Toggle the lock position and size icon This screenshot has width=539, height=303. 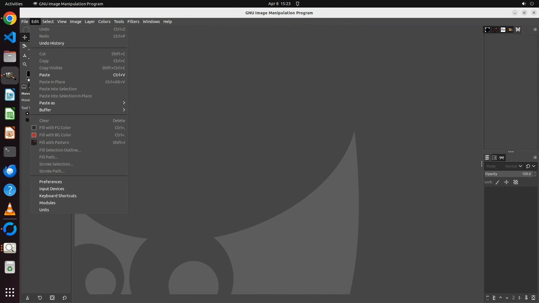click(x=506, y=182)
